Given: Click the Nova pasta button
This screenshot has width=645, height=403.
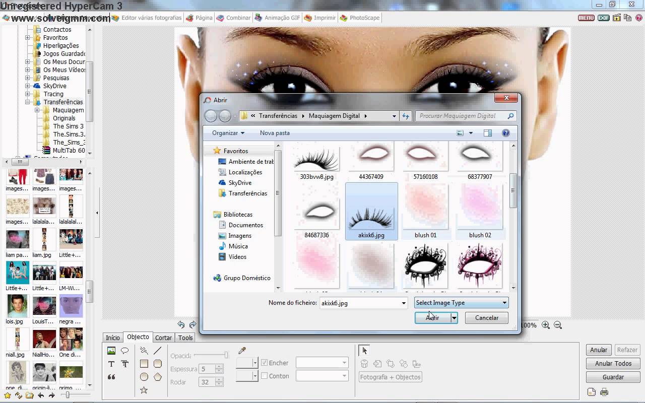Looking at the screenshot, I should pos(275,133).
